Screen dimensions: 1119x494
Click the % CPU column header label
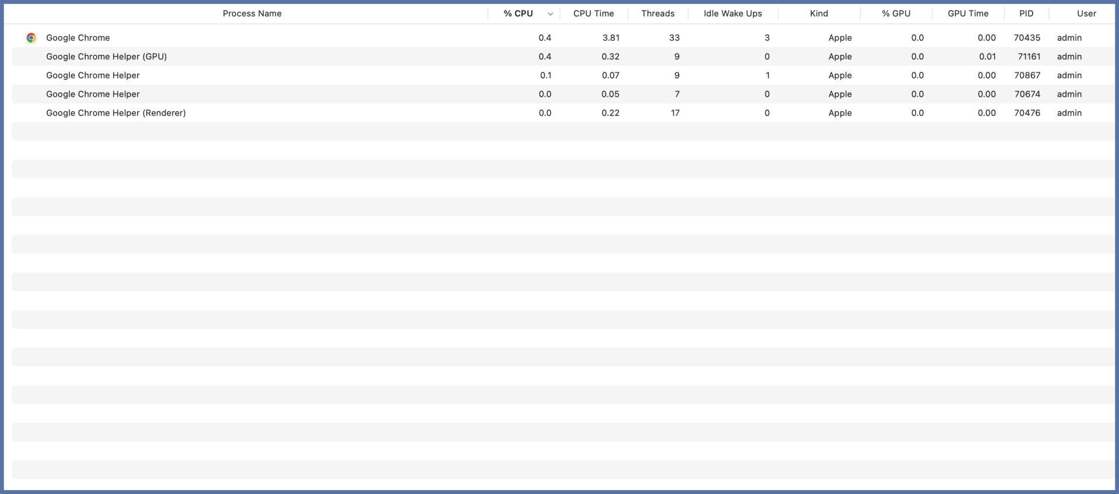518,13
